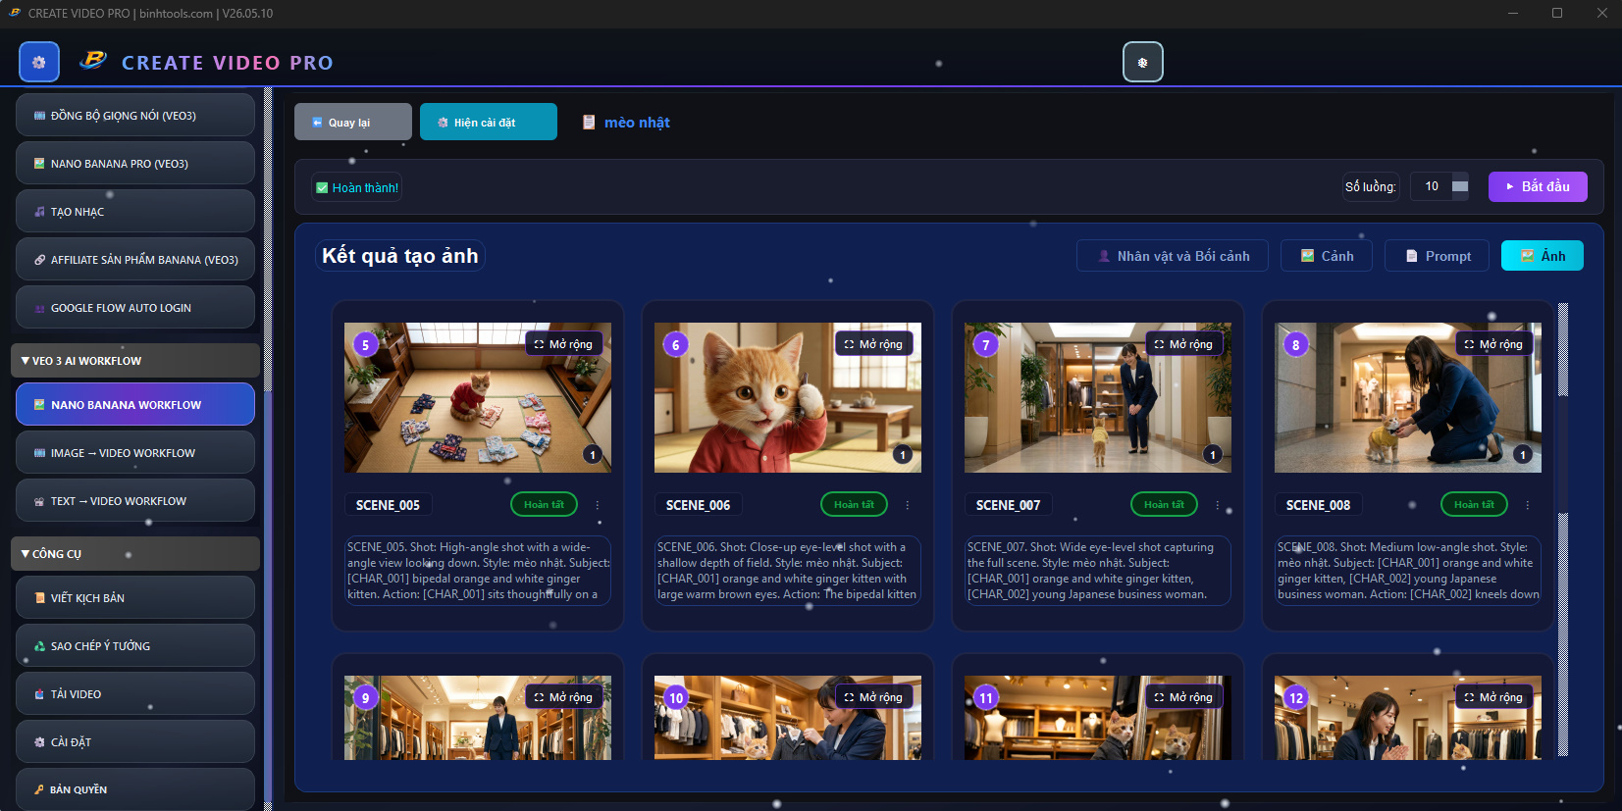Expand scene 10 image with Mở rộng
The width and height of the screenshot is (1622, 811).
tap(873, 697)
